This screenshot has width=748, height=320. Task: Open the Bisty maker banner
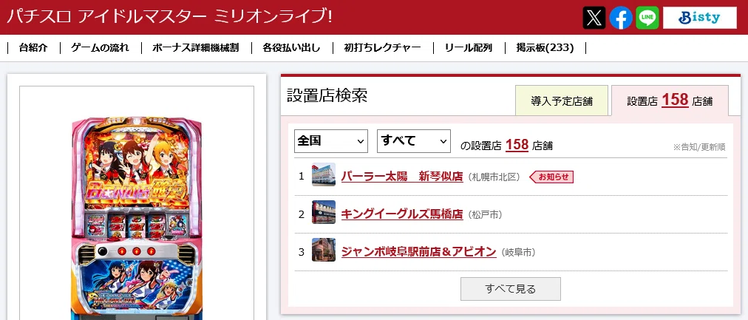(x=700, y=18)
